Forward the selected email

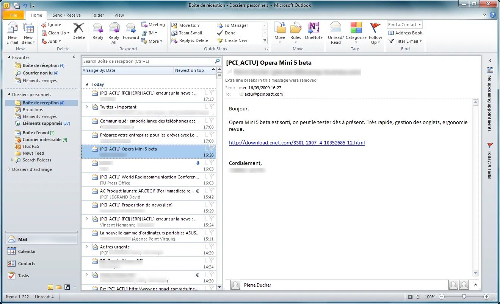click(x=131, y=31)
